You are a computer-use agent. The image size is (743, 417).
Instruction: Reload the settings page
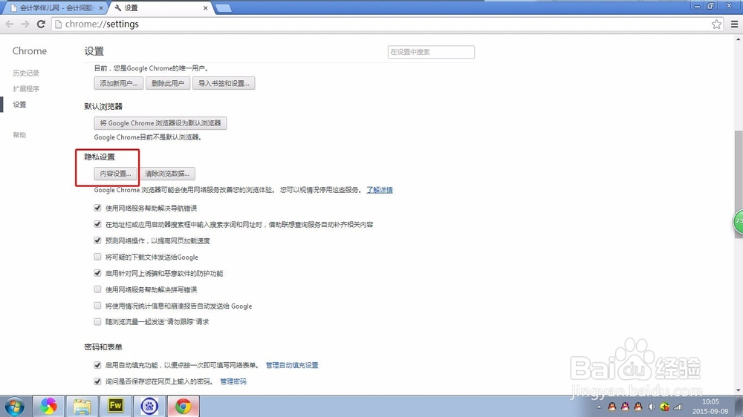tap(41, 24)
